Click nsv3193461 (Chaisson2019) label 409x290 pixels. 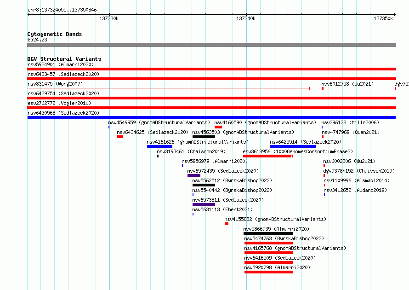tap(191, 151)
